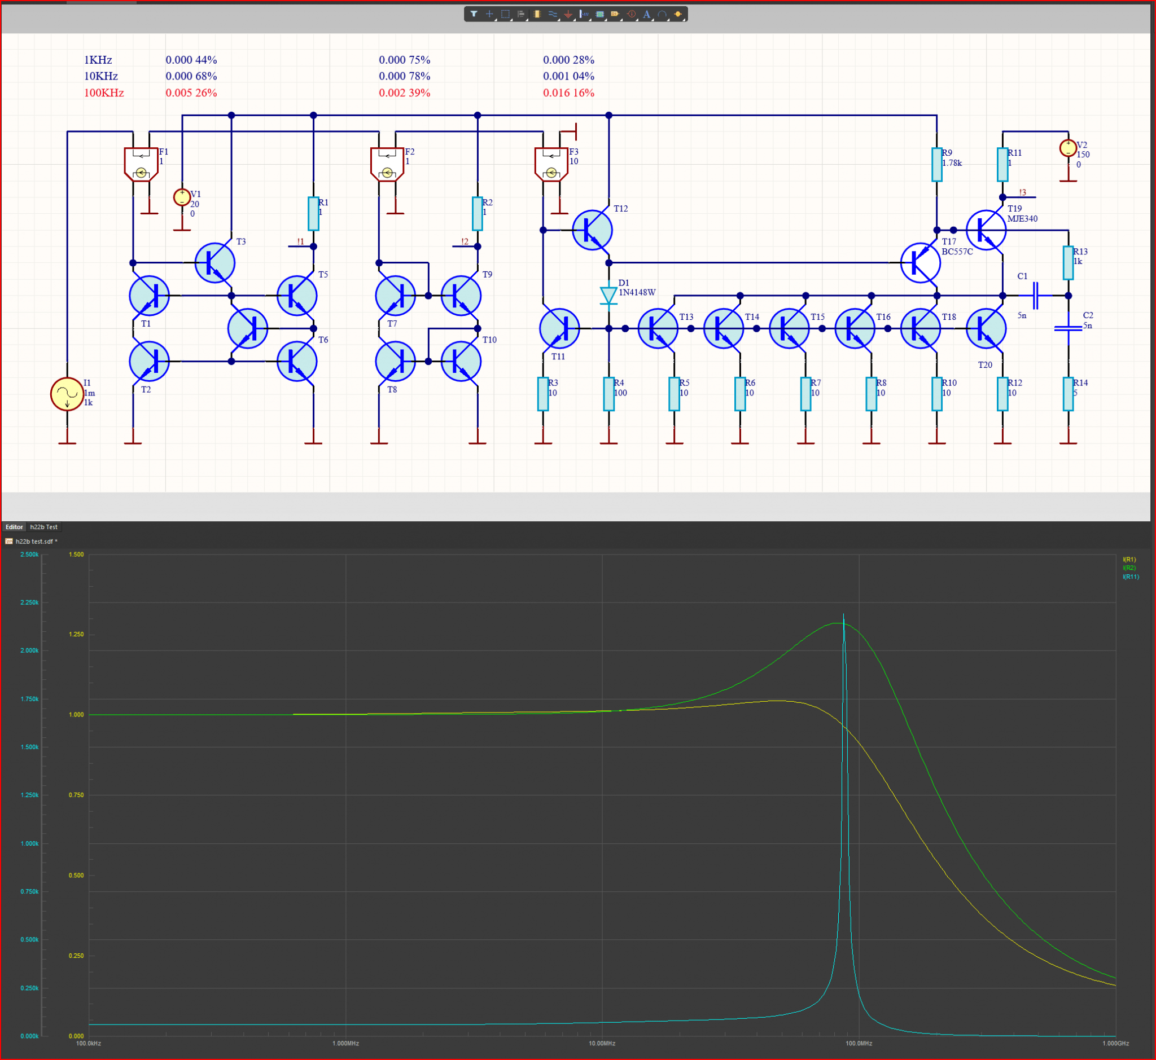Click the 0.000 75% value text
The height and width of the screenshot is (1060, 1156).
point(404,60)
